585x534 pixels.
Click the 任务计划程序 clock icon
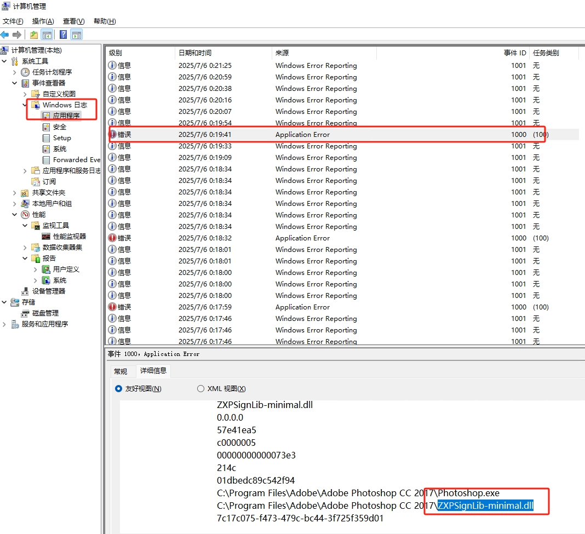click(x=25, y=72)
